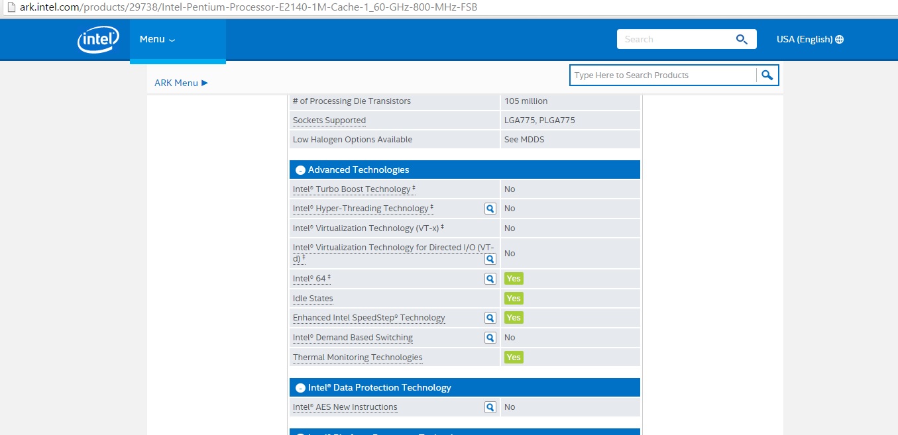Open the Intel Hyper-Threading Technology link
The image size is (898, 435).
[363, 209]
